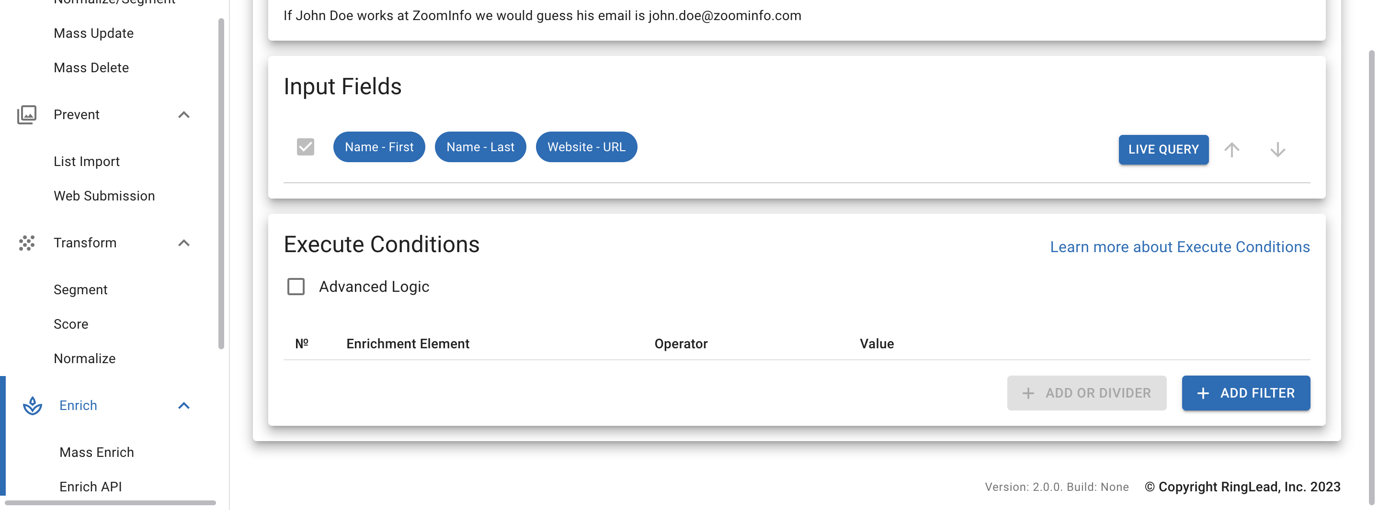Go to Web Submission page
Viewport: 1379px width, 510px height.
coord(104,196)
